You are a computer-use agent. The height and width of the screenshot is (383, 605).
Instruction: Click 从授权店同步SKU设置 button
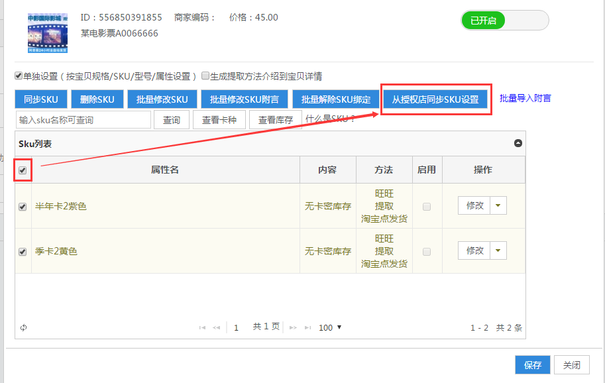435,99
